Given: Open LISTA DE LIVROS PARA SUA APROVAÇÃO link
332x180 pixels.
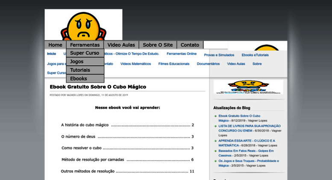Looking at the screenshot, I should tap(250, 128).
